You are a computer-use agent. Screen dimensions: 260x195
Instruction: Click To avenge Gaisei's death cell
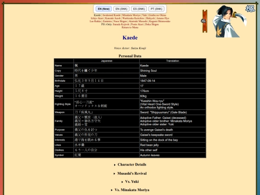click(x=173, y=130)
